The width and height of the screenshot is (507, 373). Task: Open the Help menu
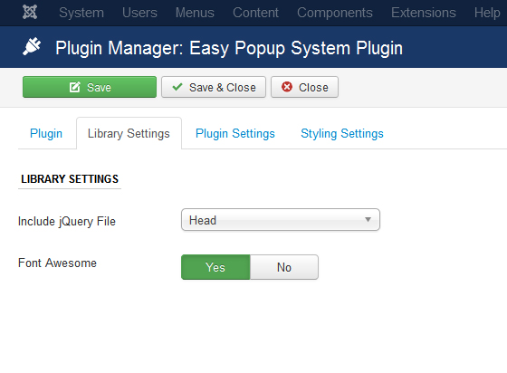click(x=487, y=13)
